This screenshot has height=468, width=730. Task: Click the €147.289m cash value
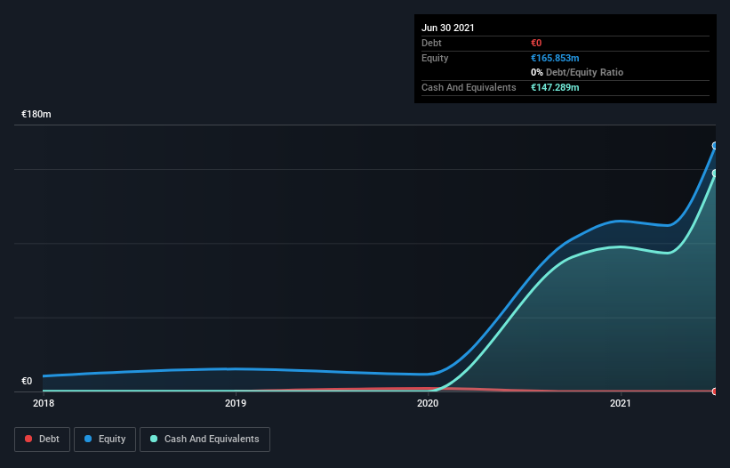[555, 87]
